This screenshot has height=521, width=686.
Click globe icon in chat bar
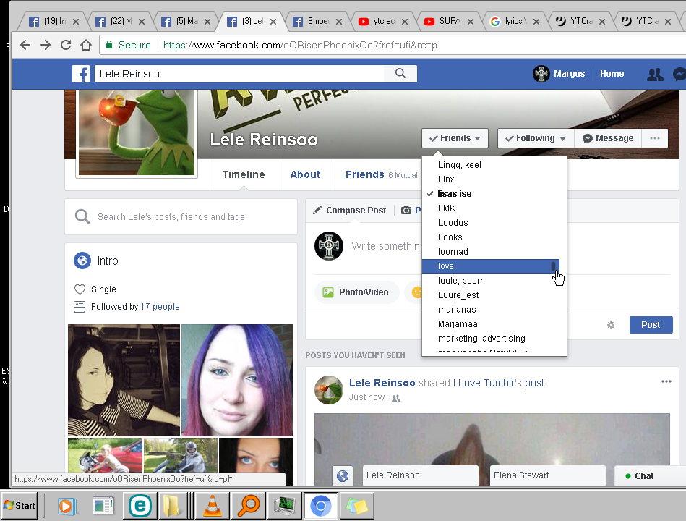tap(343, 475)
